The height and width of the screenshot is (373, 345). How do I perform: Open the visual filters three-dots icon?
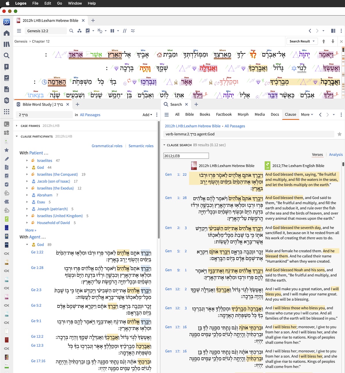coord(79,31)
